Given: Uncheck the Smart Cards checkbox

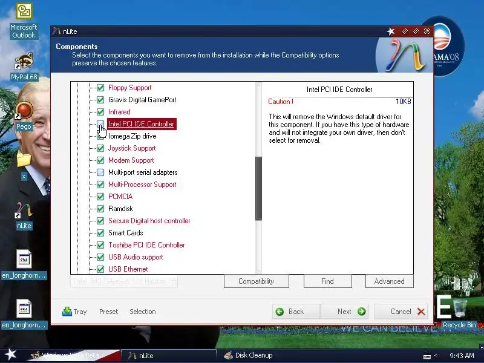Looking at the screenshot, I should tap(100, 233).
